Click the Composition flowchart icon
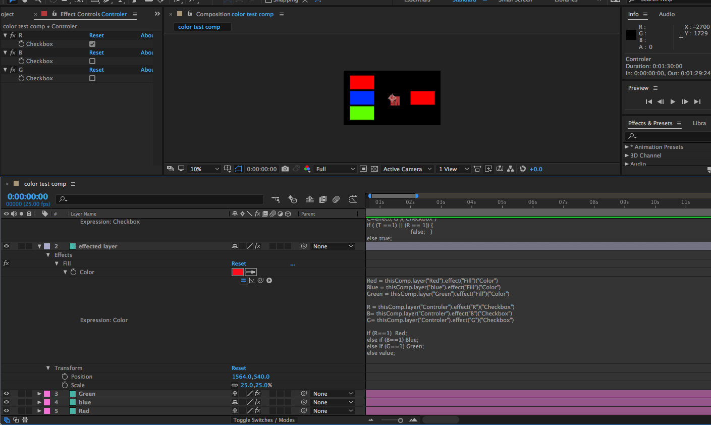 [511, 169]
